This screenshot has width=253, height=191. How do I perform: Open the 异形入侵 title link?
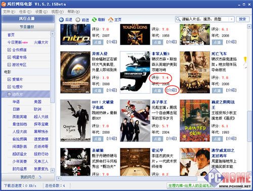click(x=100, y=54)
